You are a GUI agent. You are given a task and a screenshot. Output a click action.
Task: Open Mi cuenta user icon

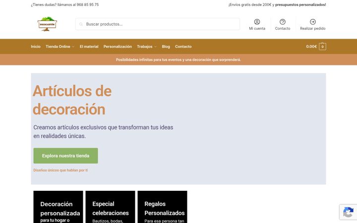(257, 22)
